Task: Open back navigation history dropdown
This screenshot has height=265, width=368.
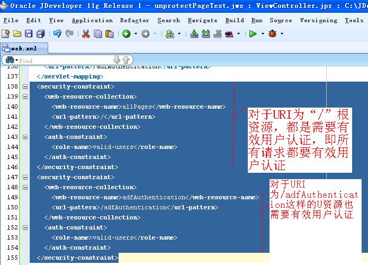Action: tap(136, 34)
